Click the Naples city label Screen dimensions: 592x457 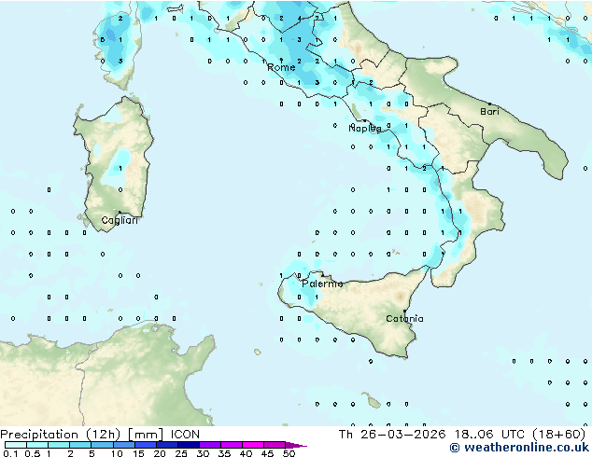coord(365,128)
